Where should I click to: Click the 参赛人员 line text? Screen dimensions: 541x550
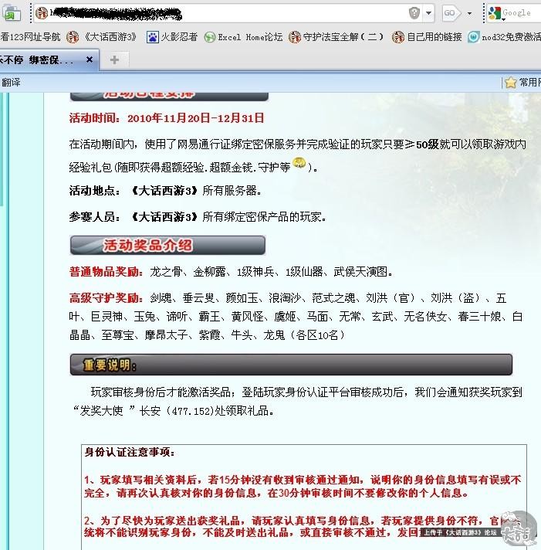[x=198, y=217]
